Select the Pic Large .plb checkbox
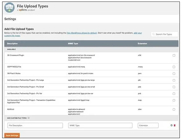The height and width of the screenshot is (140, 182). tap(174, 80)
